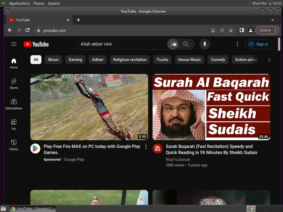Click show desktop icon in bottom panel
The image size is (283, 212).
(x=3, y=209)
